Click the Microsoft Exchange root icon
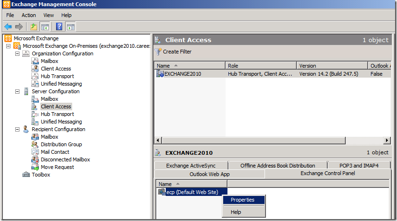 pyautogui.click(x=8, y=38)
